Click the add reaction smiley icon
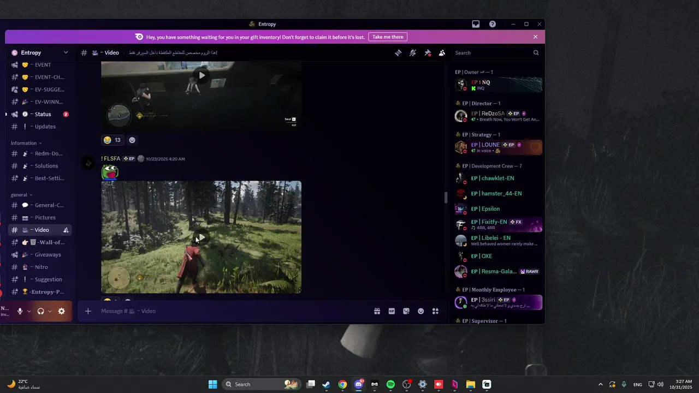Viewport: 699px width, 393px height. point(132,140)
